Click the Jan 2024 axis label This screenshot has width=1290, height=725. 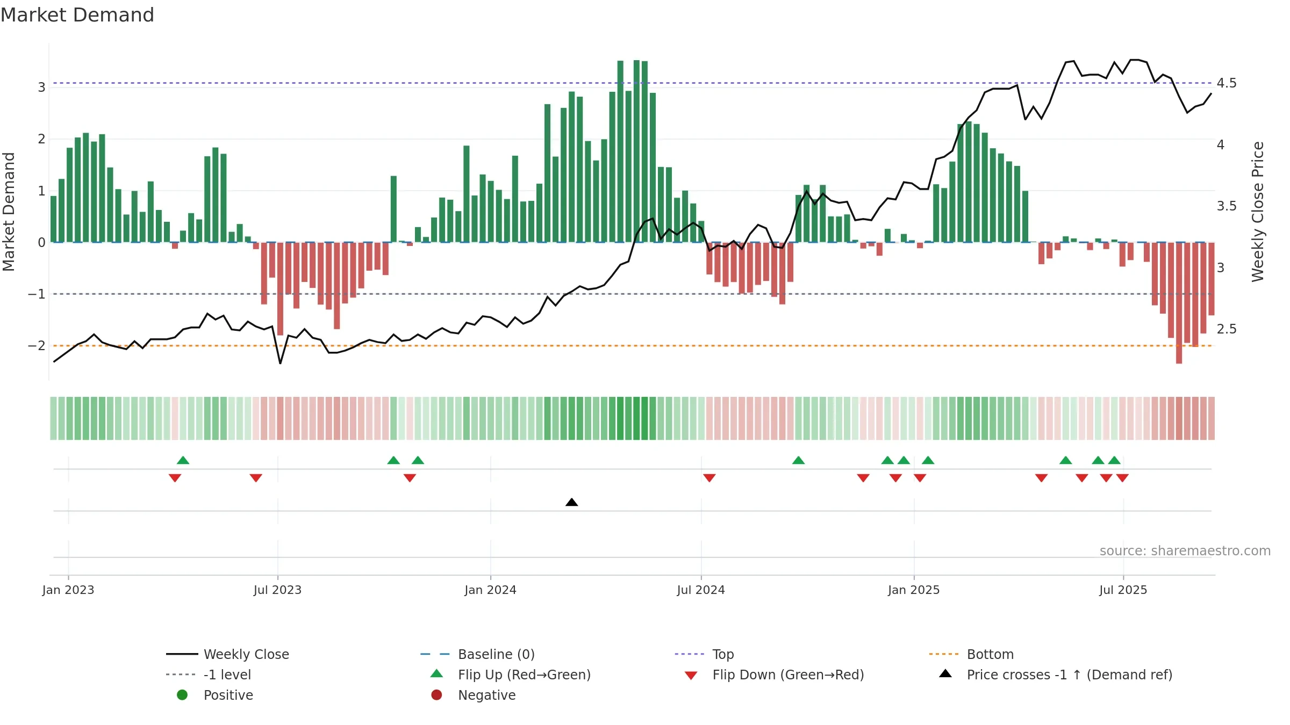coord(490,590)
